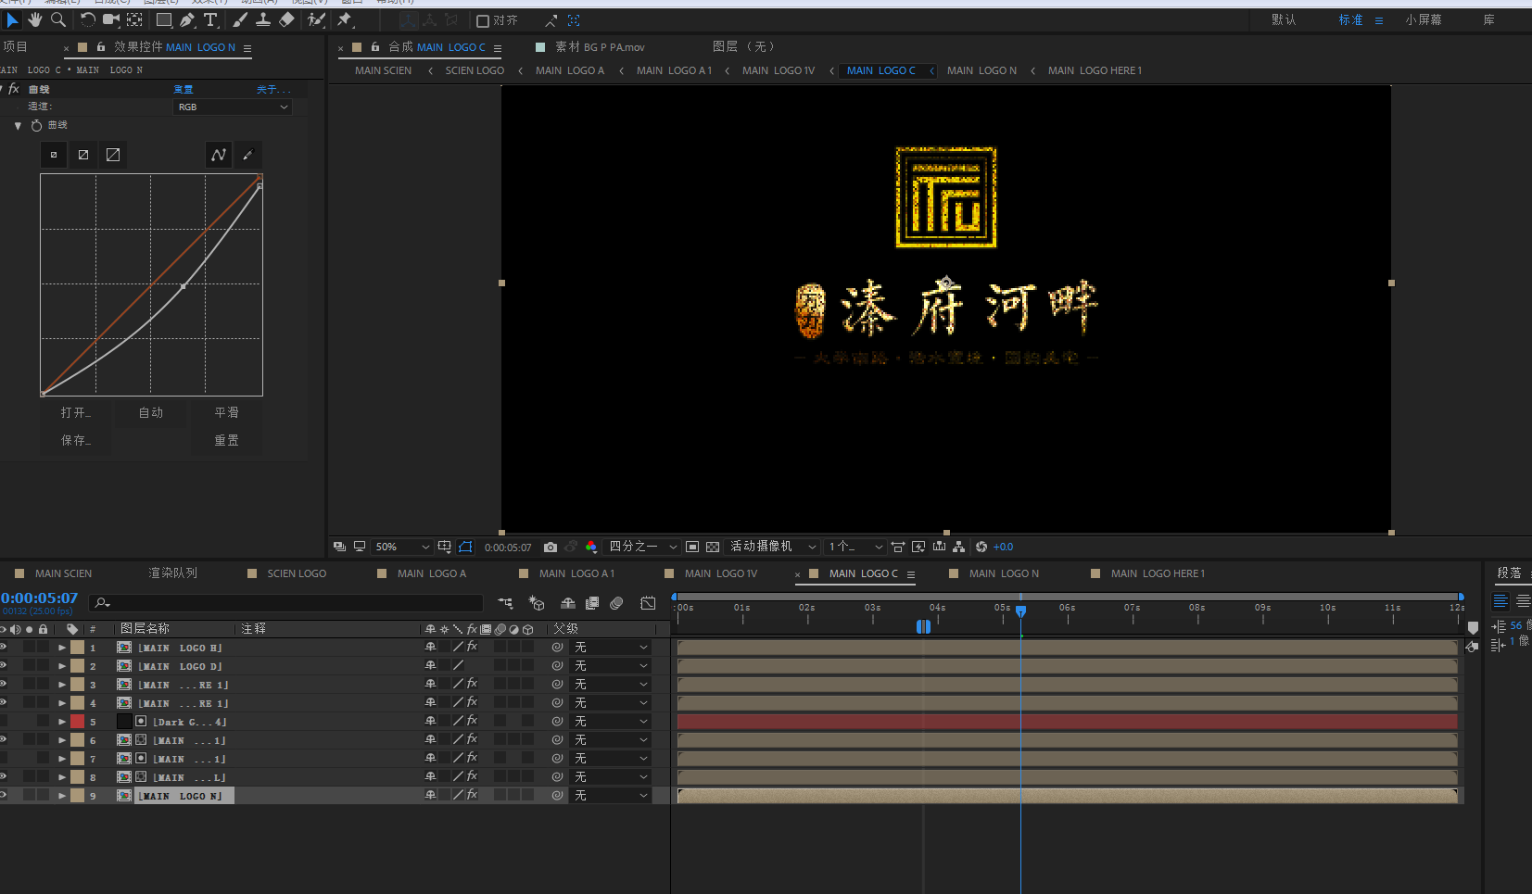
Task: Select the Pan Behind anchor point tool
Action: coord(135,19)
